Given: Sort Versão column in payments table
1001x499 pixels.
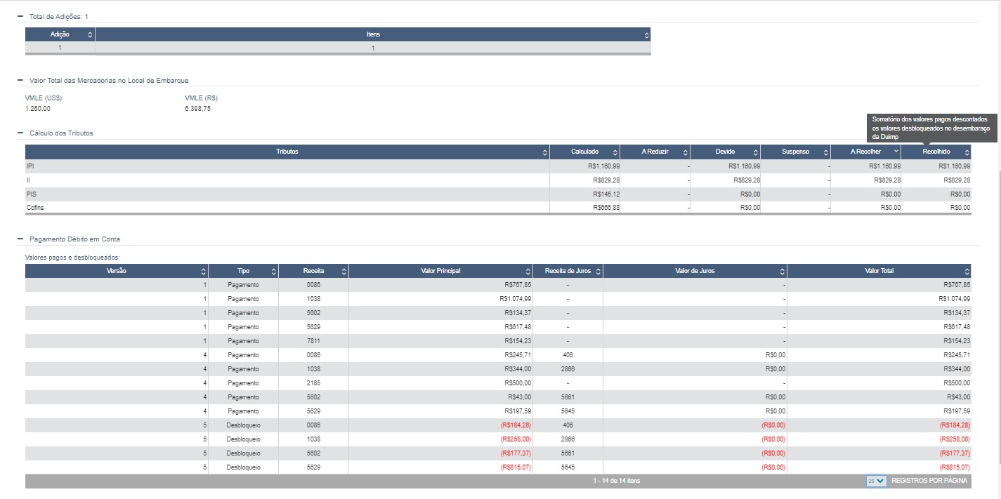Looking at the screenshot, I should coord(204,272).
